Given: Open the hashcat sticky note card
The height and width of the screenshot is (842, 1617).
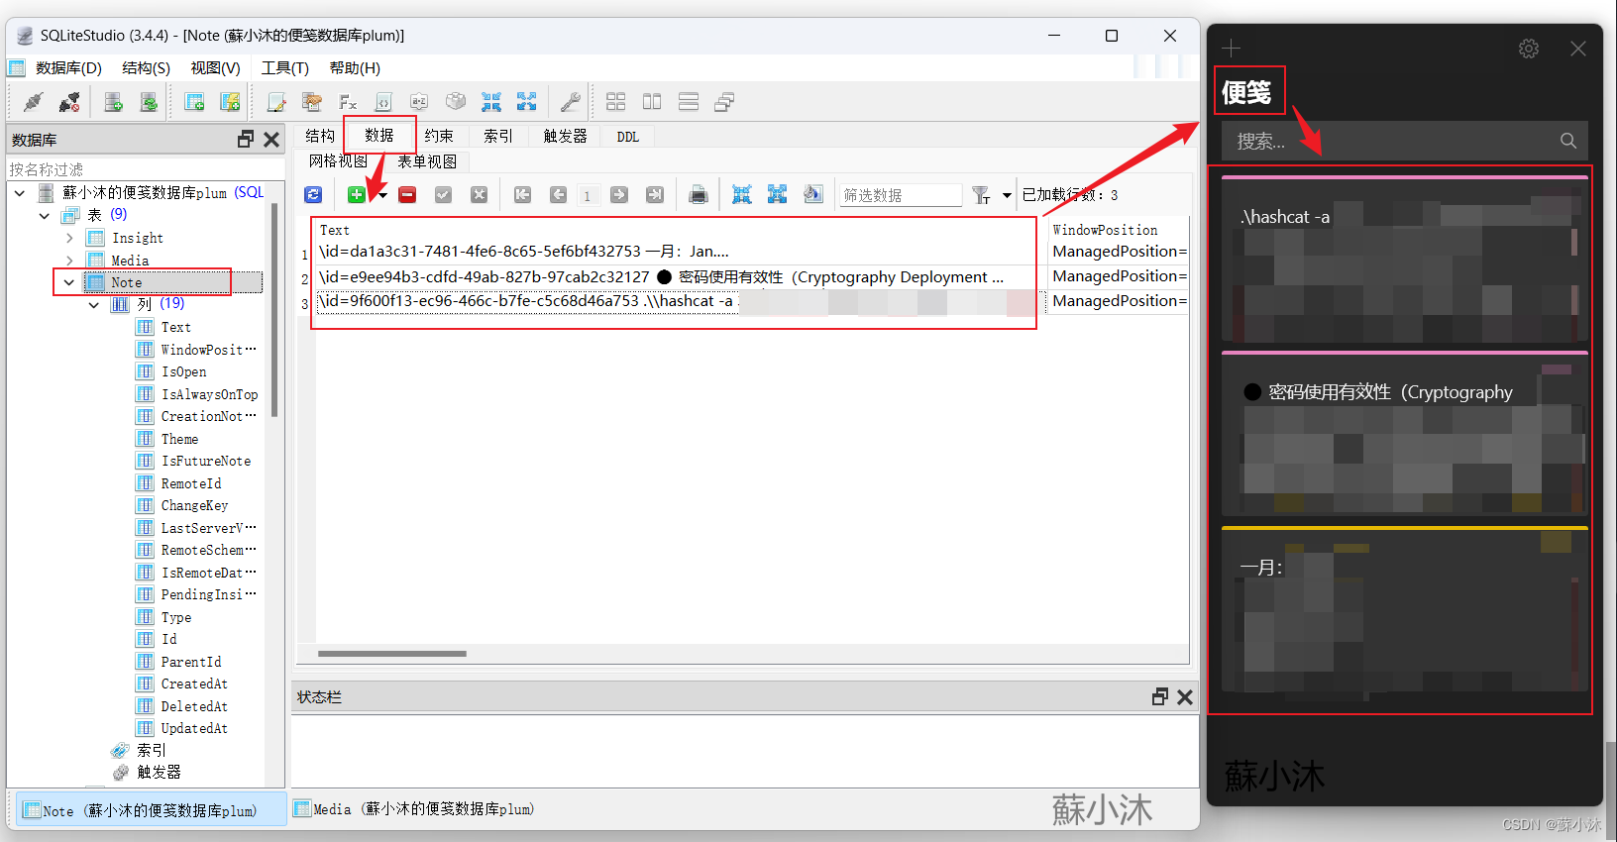Looking at the screenshot, I should coord(1405,260).
